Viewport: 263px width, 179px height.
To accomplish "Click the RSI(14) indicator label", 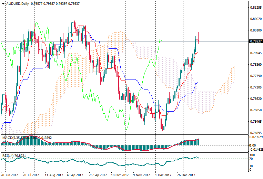I will tap(8, 156).
